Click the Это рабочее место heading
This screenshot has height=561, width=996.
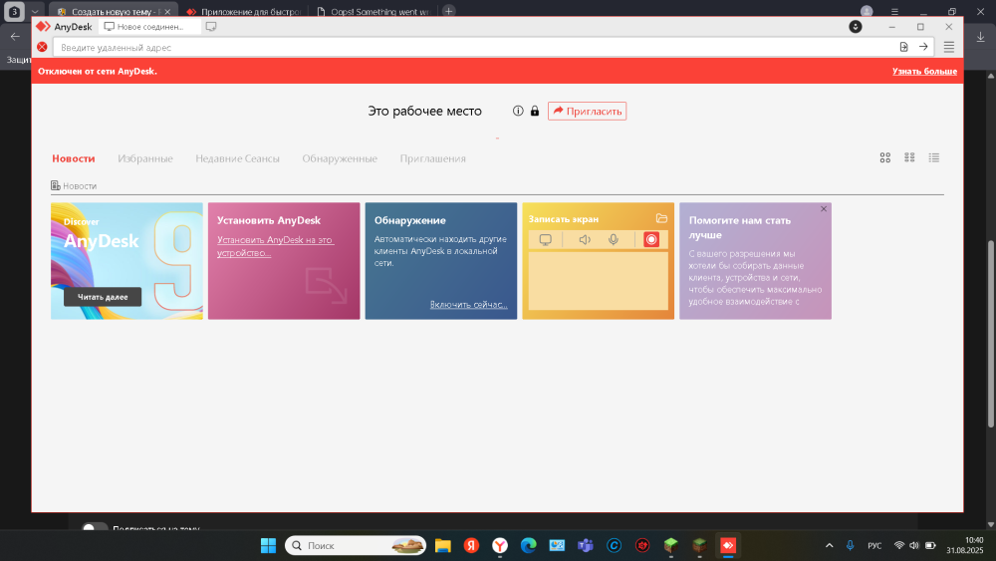click(424, 112)
